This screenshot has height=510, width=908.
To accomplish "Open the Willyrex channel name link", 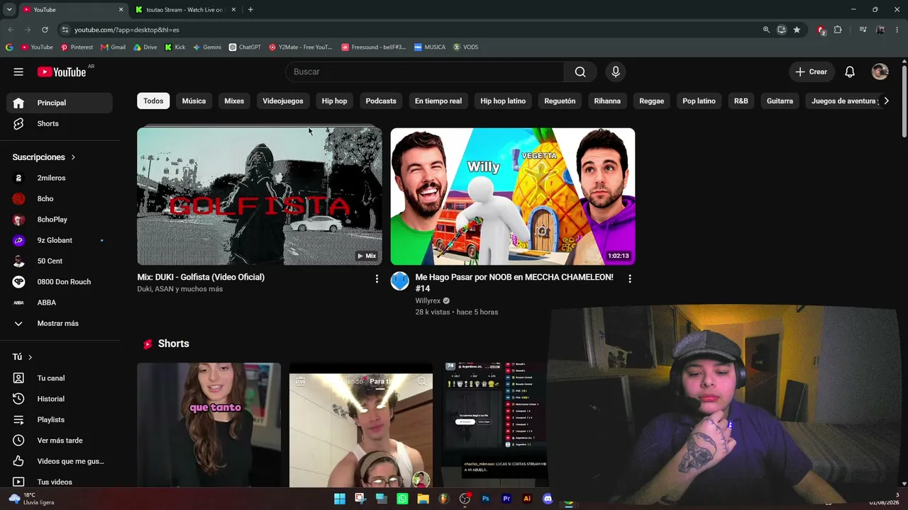I will point(428,301).
